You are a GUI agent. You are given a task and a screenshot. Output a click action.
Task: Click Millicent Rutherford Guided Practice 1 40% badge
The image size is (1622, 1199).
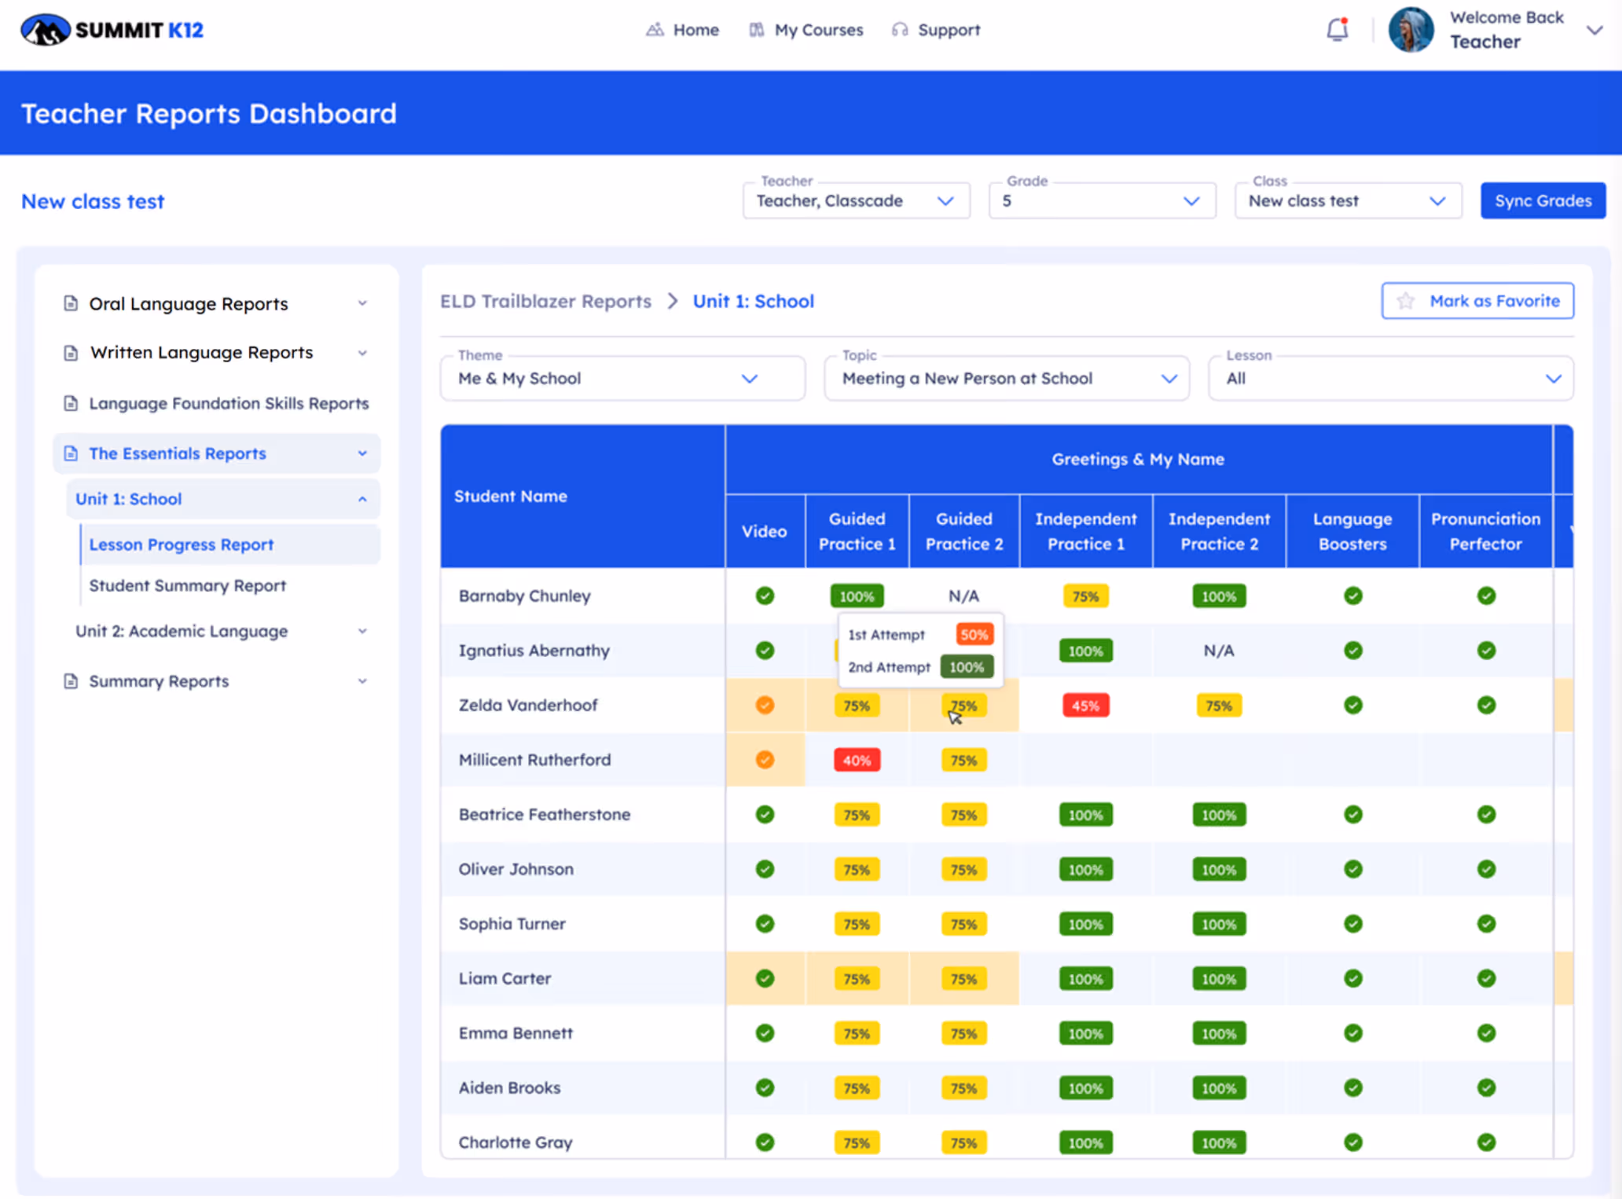(857, 761)
